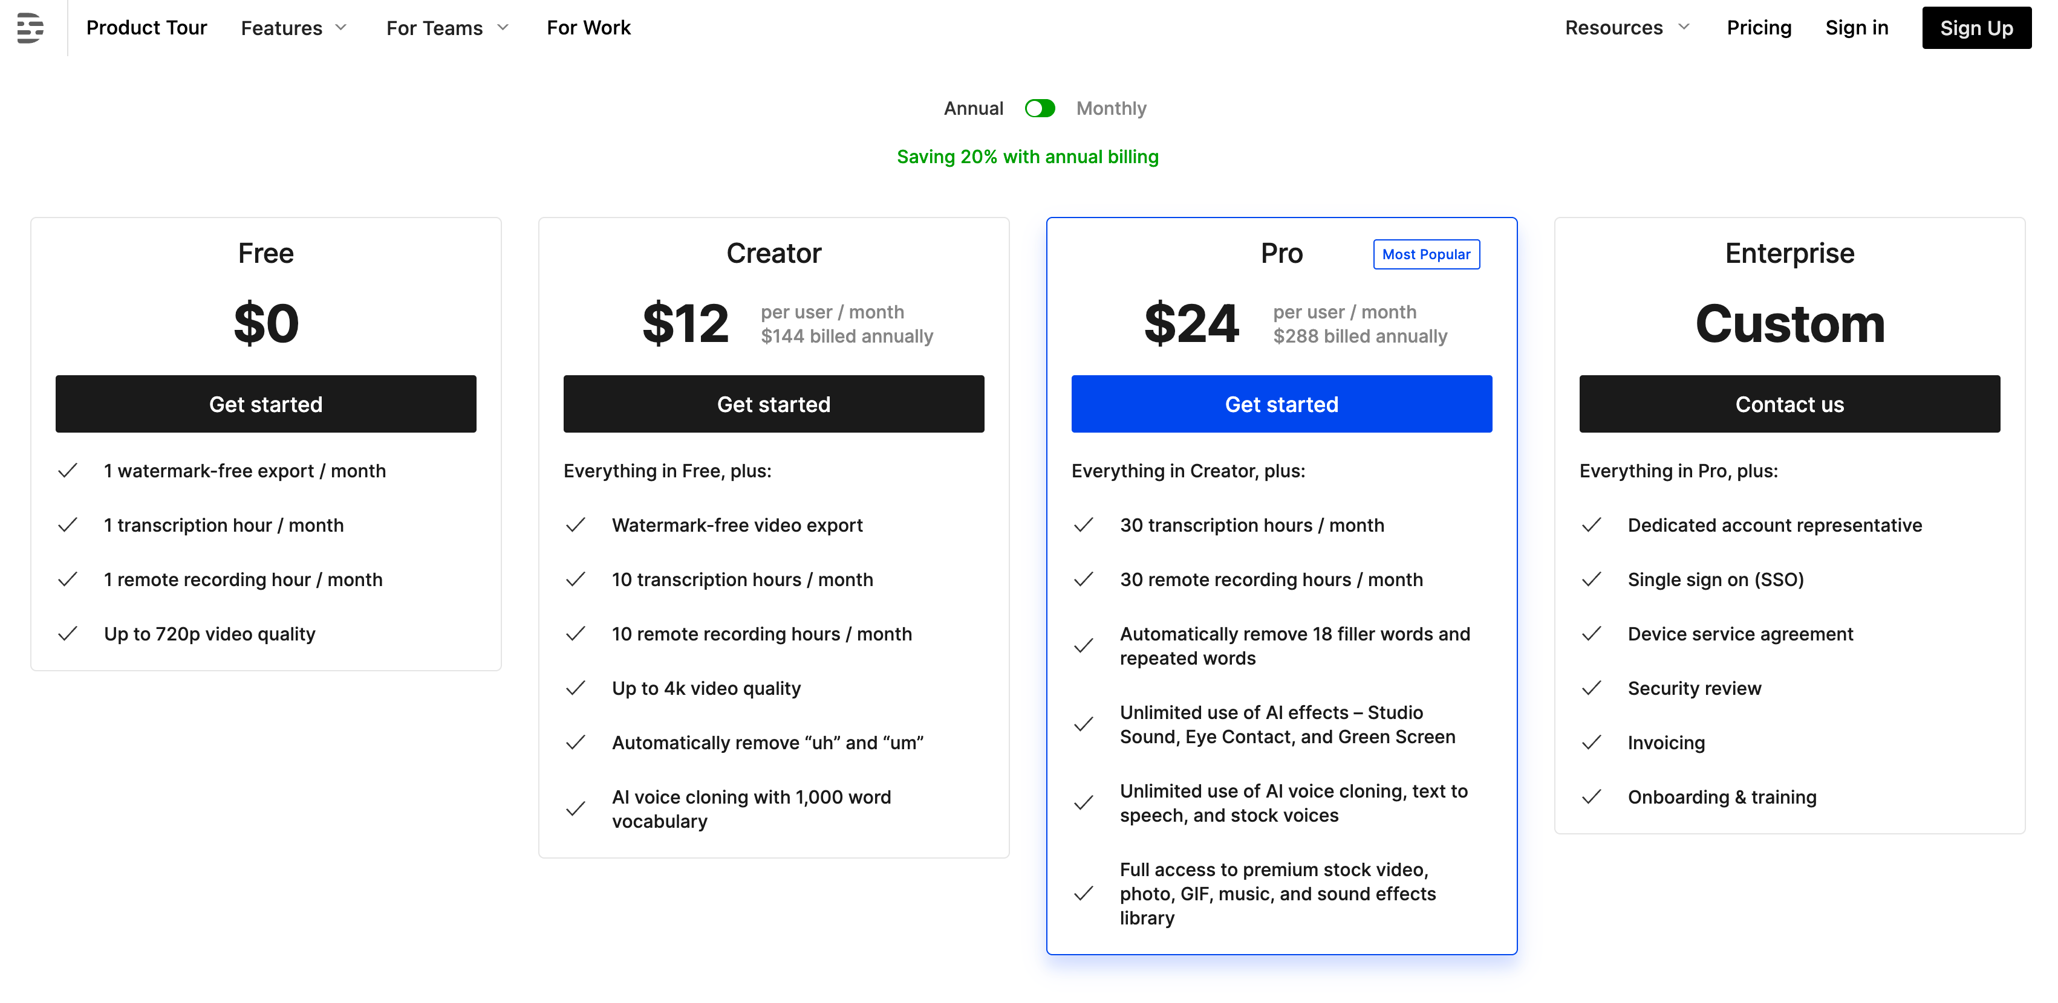Viewport: 2058px width, 1003px height.
Task: Open the Pricing nav item
Action: (x=1759, y=28)
